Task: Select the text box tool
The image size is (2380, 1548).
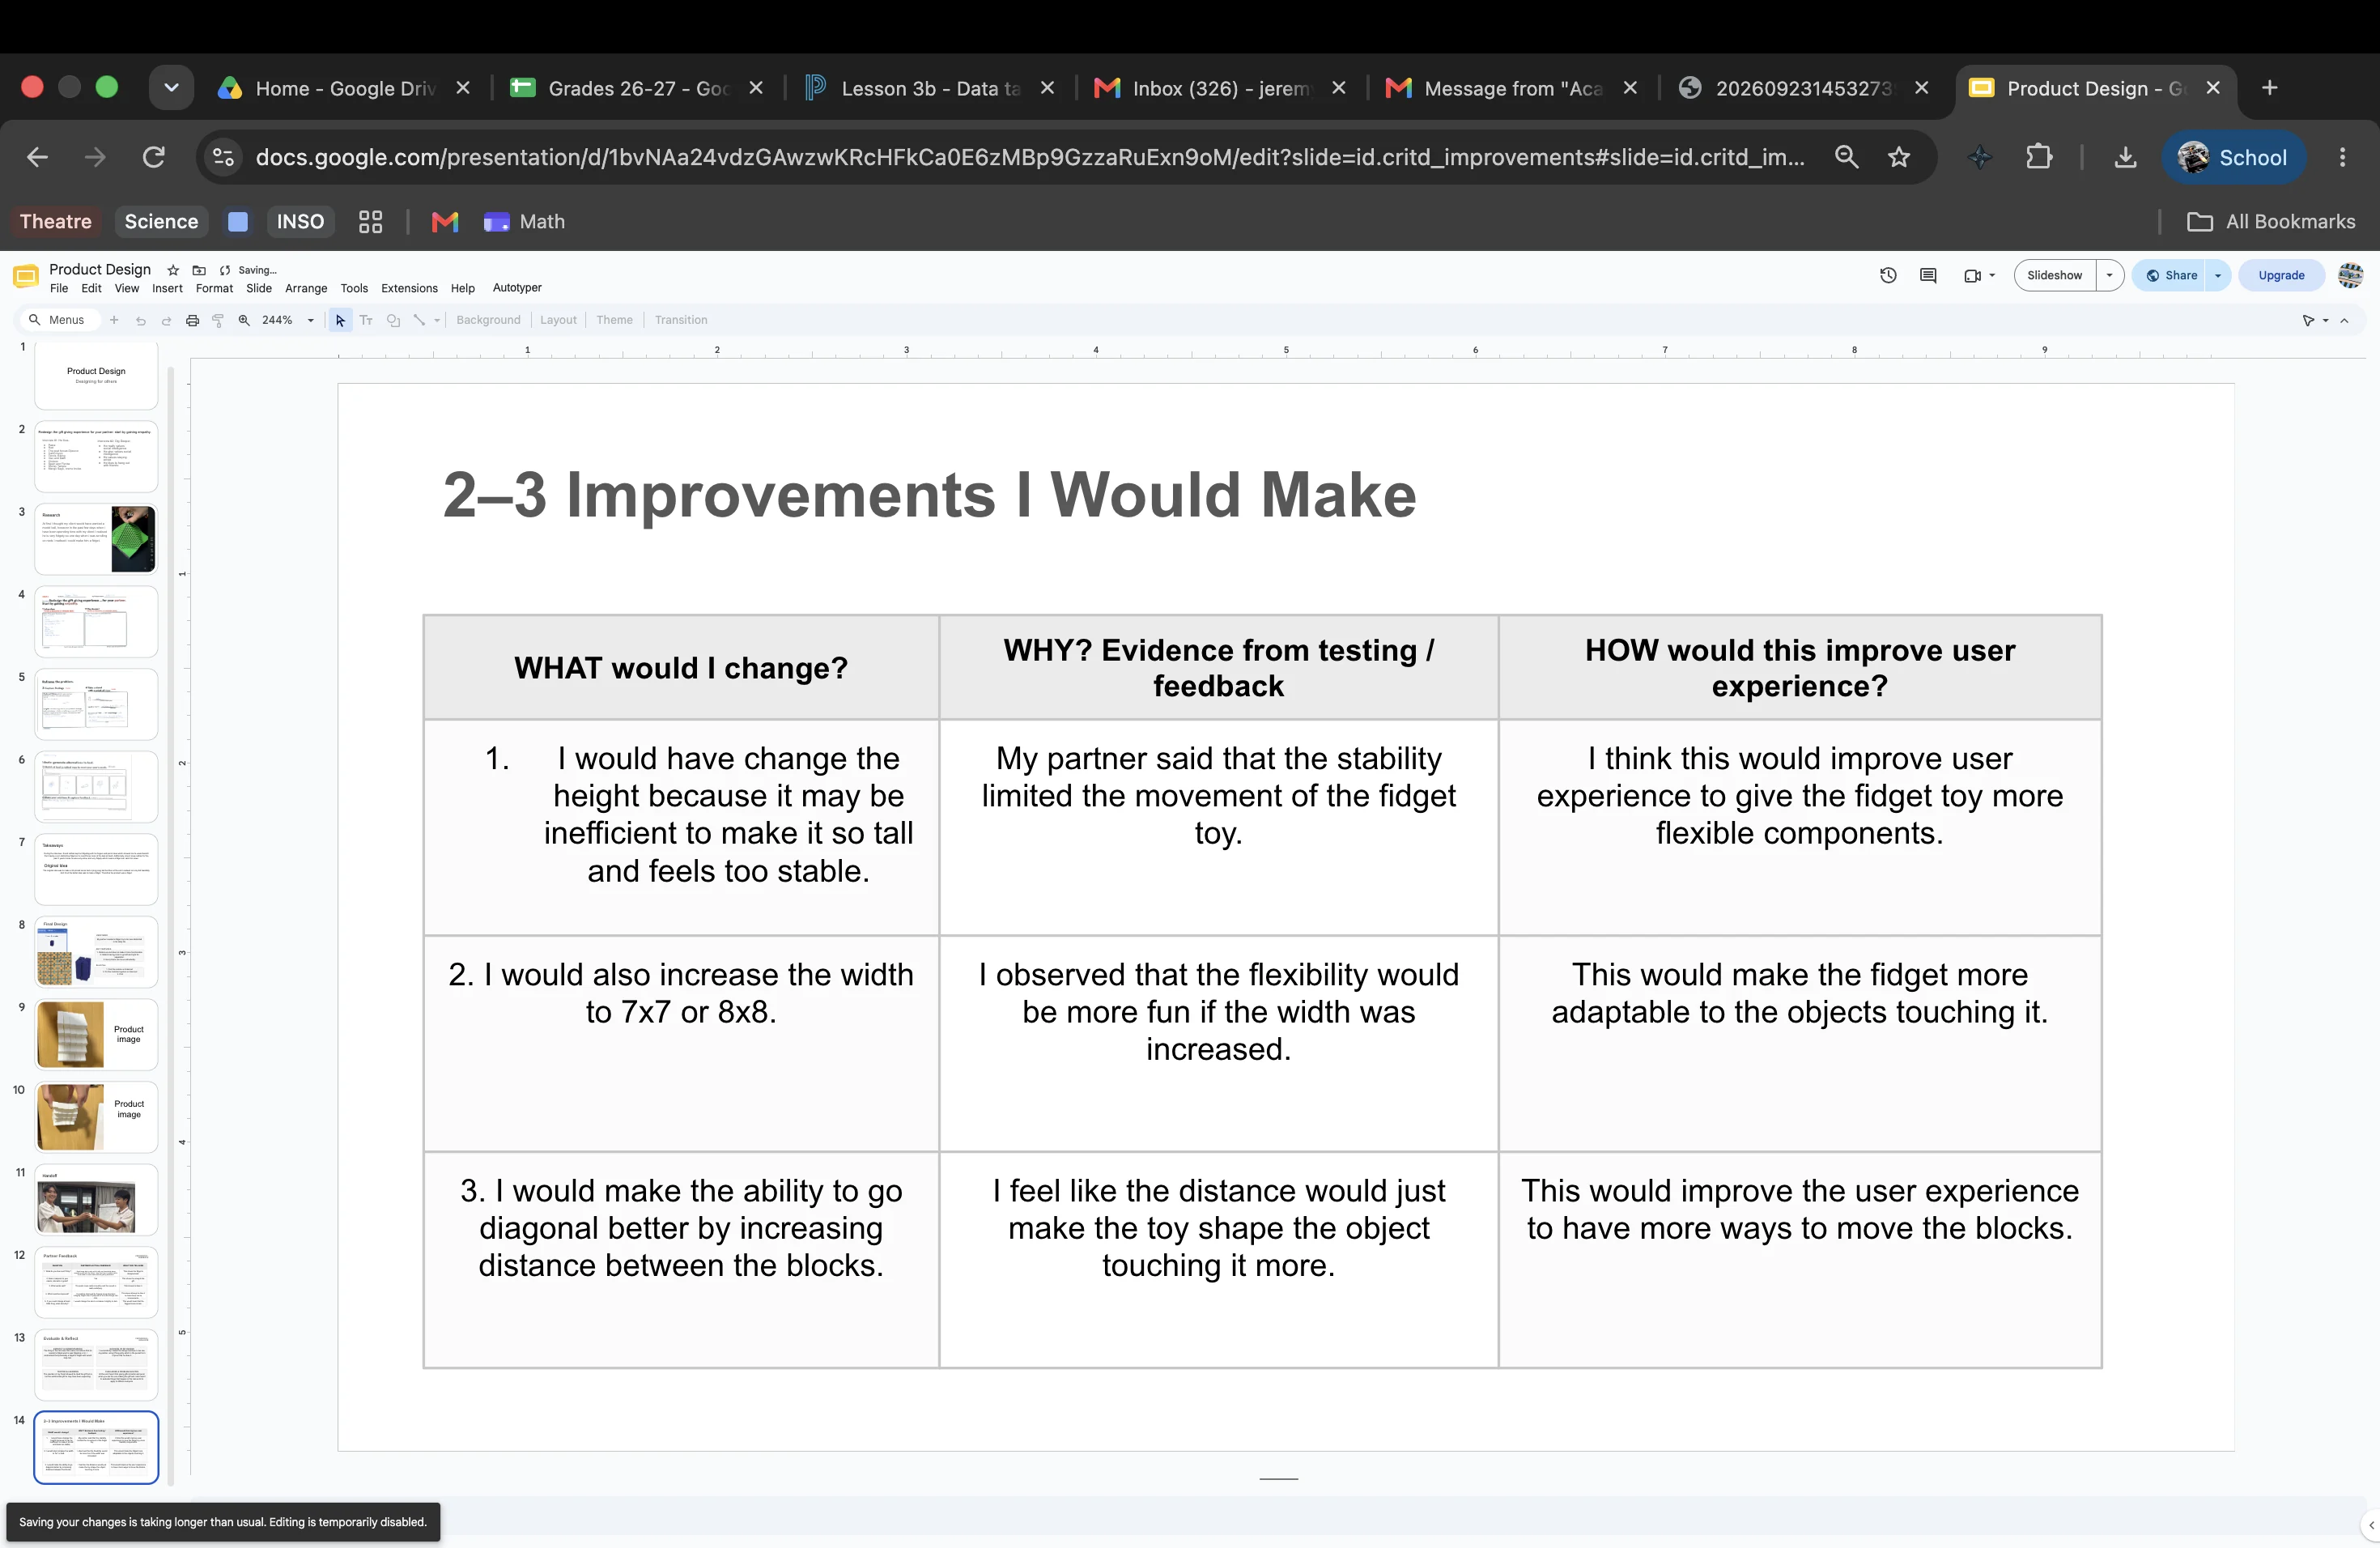Action: tap(366, 320)
